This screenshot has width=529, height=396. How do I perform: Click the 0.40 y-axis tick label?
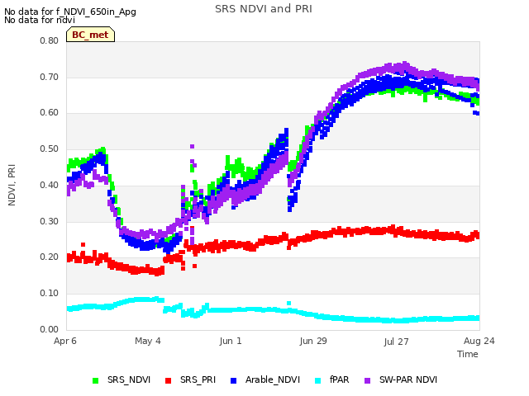[50, 185]
